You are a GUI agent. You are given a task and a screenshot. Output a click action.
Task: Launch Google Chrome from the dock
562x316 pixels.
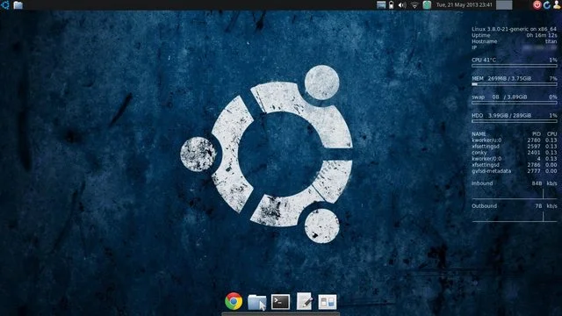coord(234,301)
